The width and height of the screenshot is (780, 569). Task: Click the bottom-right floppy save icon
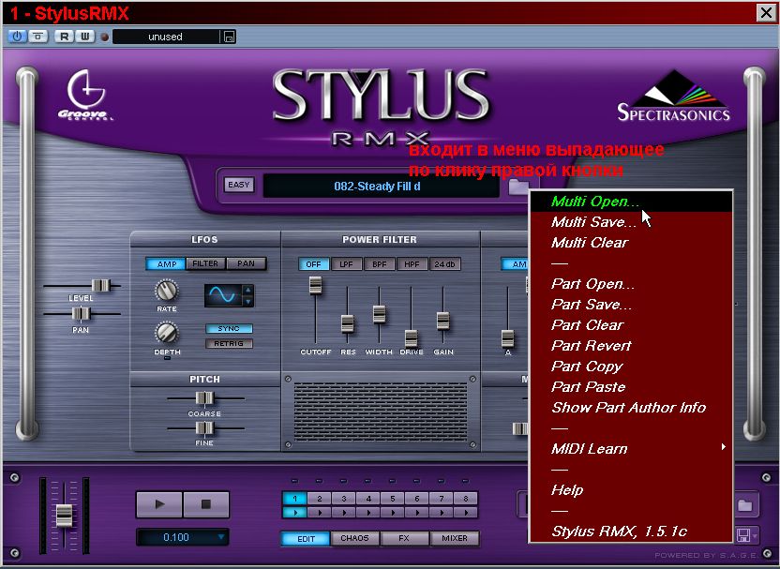pos(743,535)
